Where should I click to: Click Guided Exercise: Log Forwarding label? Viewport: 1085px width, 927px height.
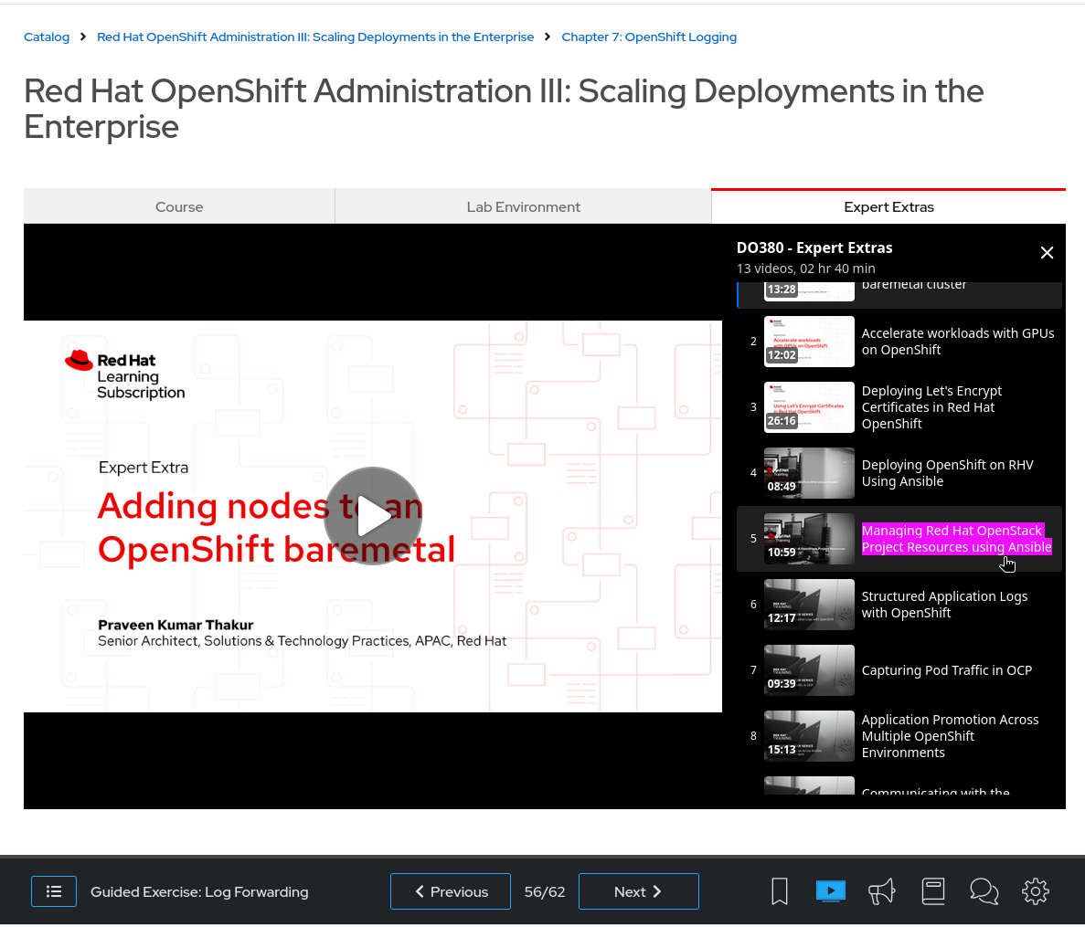tap(199, 891)
